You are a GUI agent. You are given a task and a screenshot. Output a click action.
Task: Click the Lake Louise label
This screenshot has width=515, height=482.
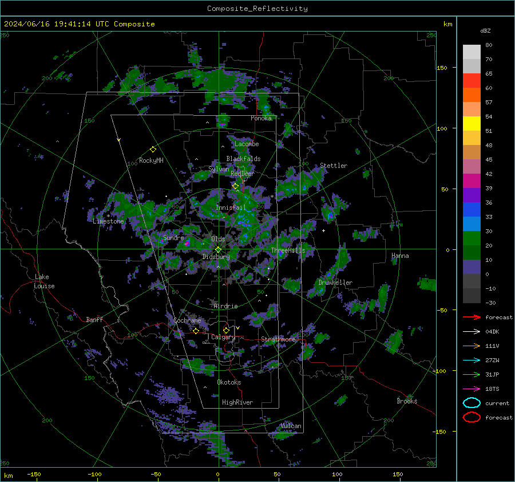click(x=45, y=281)
